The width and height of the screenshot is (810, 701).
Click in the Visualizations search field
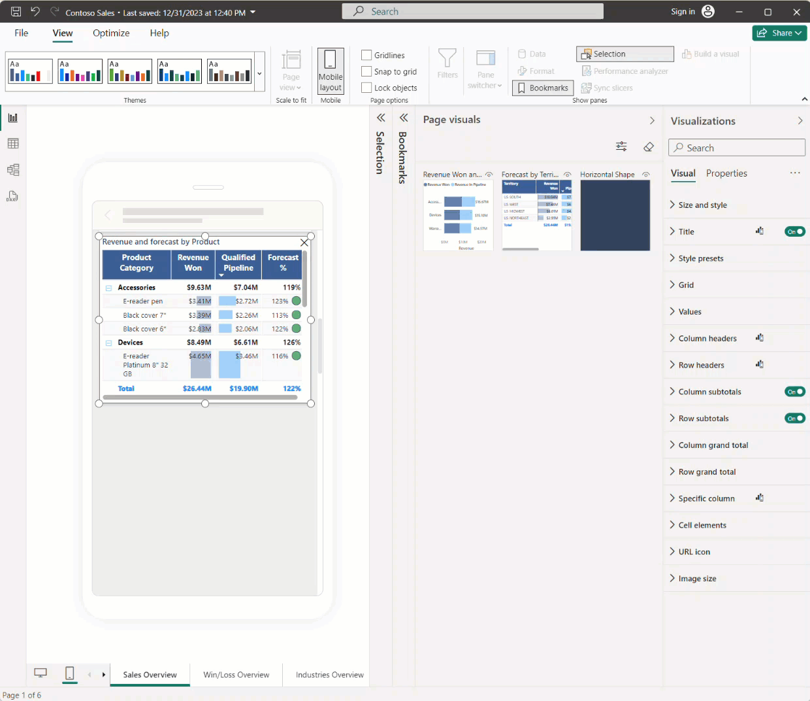pos(737,148)
